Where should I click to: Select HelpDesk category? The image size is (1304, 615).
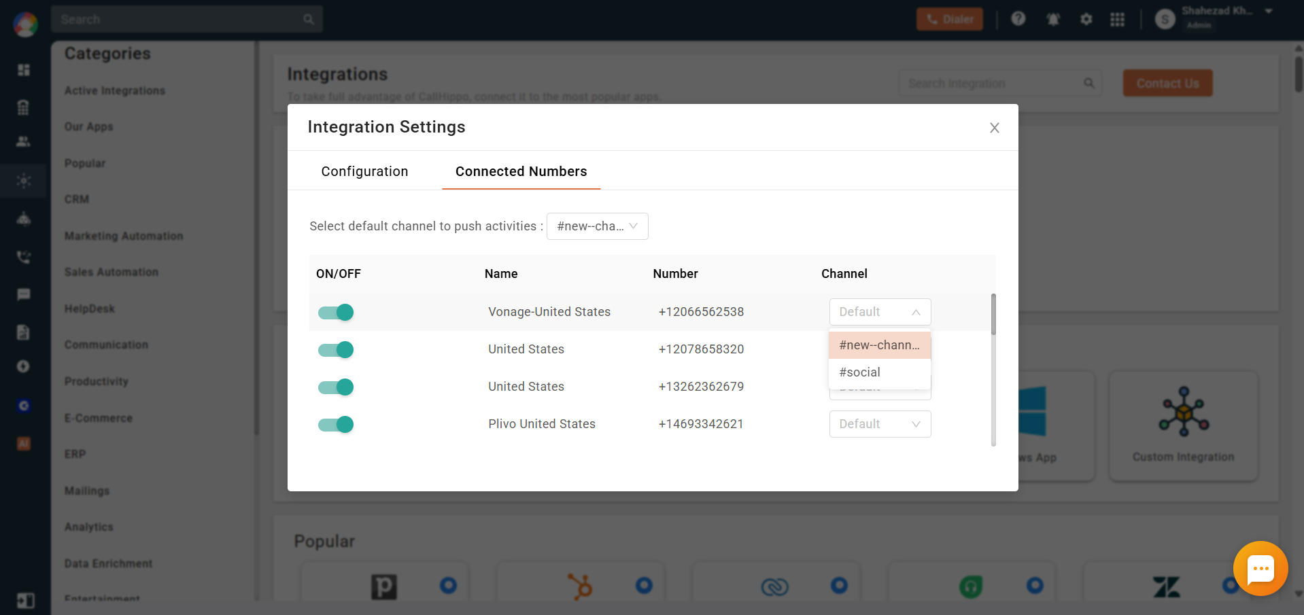pos(90,309)
